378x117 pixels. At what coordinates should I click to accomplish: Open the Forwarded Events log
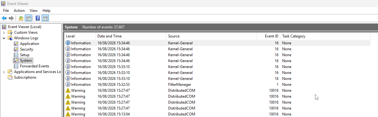[34, 66]
